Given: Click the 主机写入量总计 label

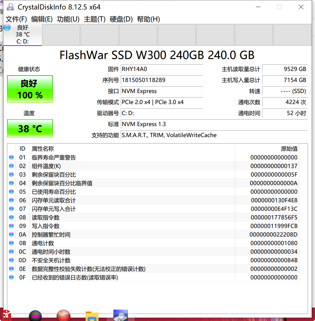Looking at the screenshot, I should tap(241, 80).
